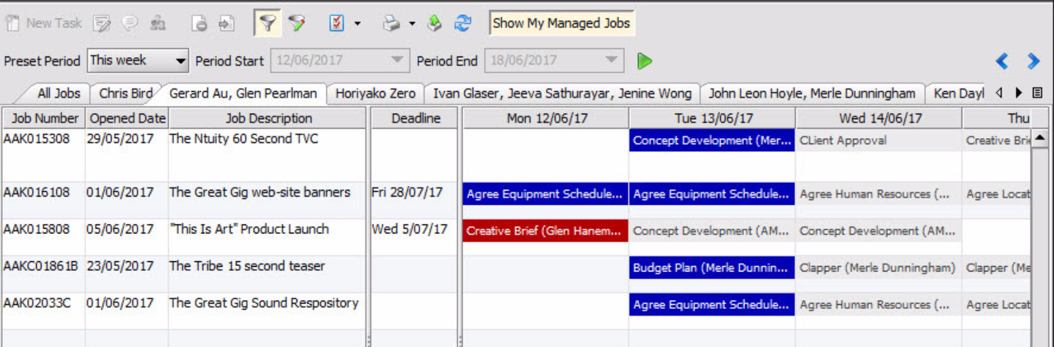Switch to the Horiyako Zero tab
1054x347 pixels.
pos(375,93)
